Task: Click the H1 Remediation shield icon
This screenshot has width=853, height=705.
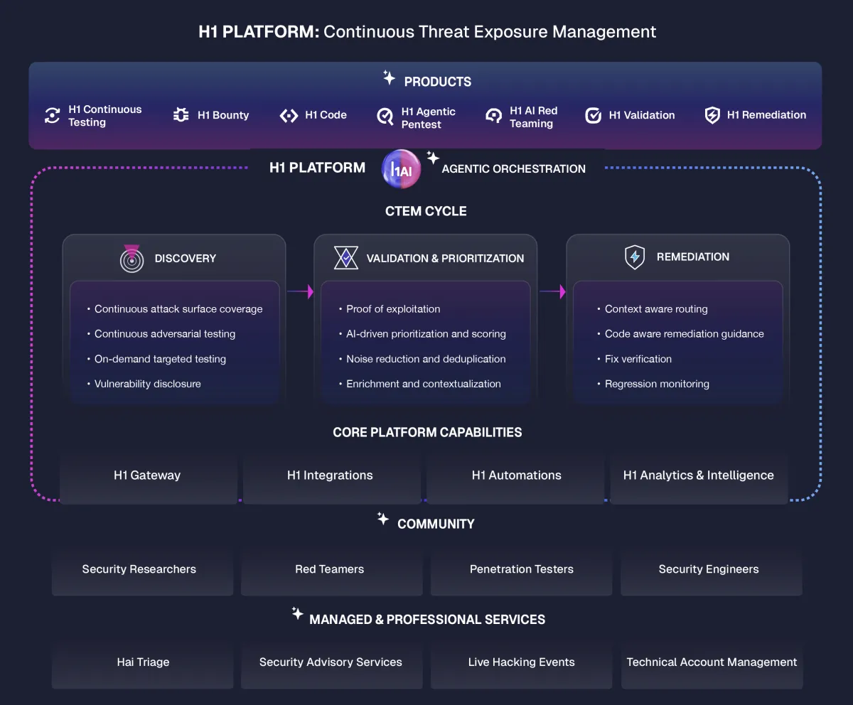Action: (712, 115)
